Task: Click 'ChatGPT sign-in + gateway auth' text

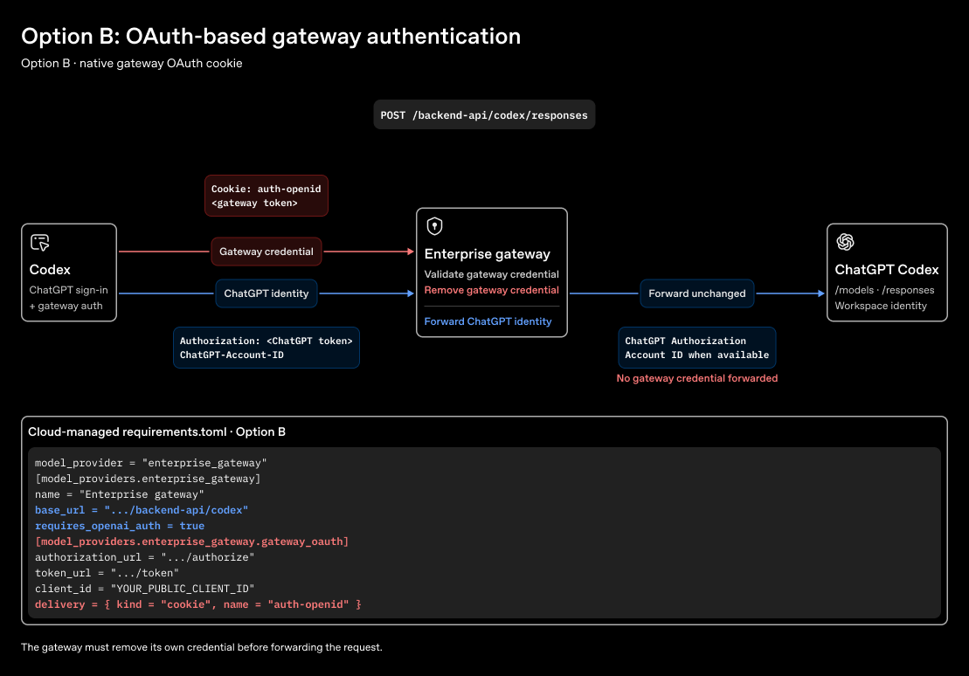Action: pos(69,298)
